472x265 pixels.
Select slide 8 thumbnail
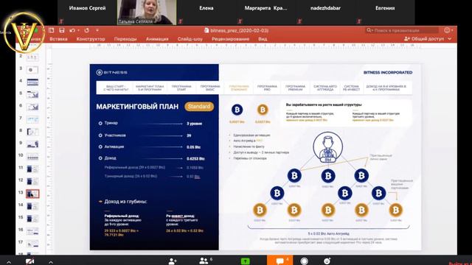32,132
